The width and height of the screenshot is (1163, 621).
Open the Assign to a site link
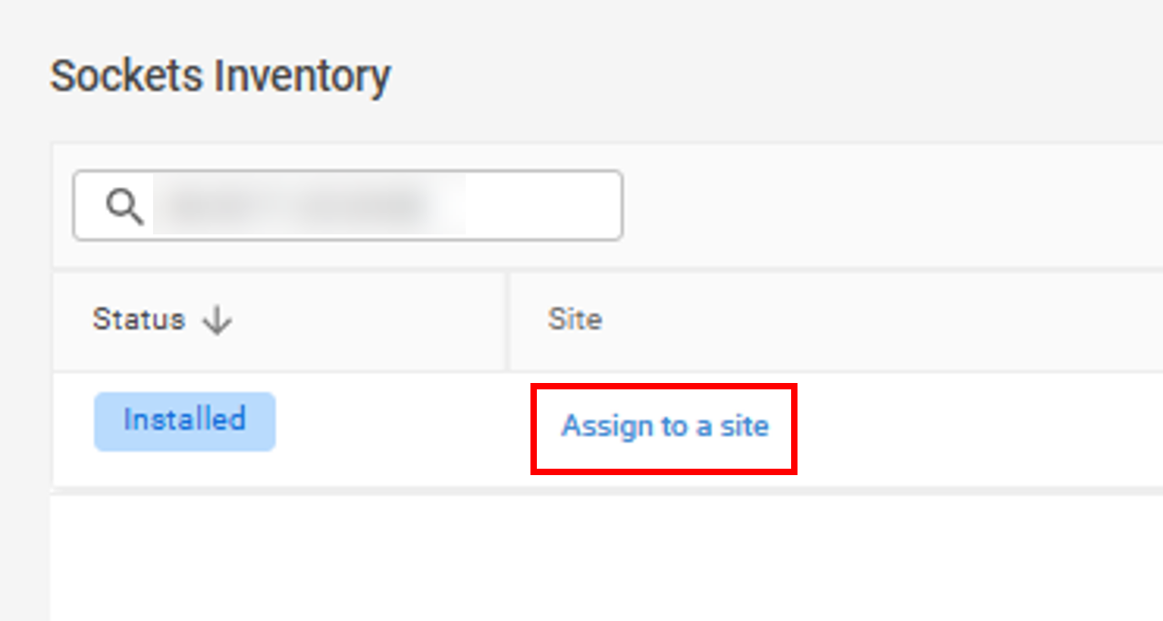(664, 426)
